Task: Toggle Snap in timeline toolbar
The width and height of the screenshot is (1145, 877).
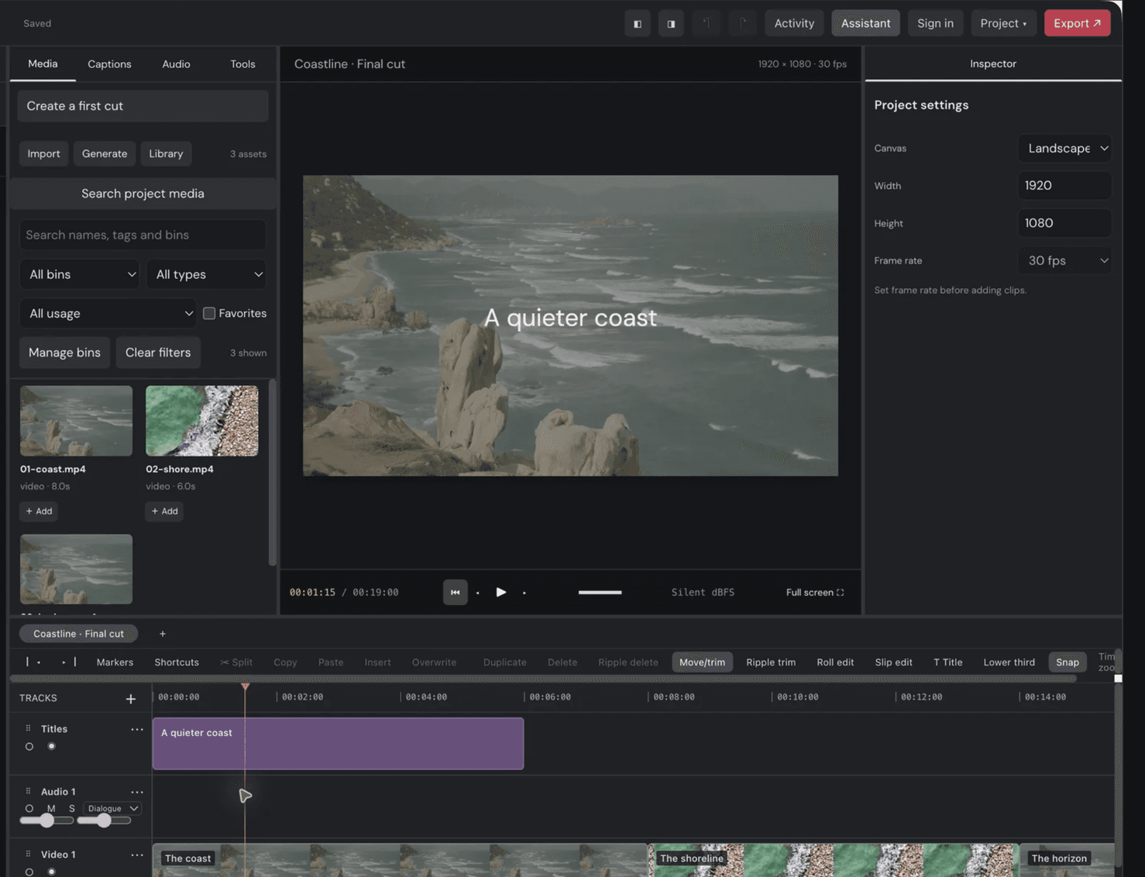Action: (1068, 662)
